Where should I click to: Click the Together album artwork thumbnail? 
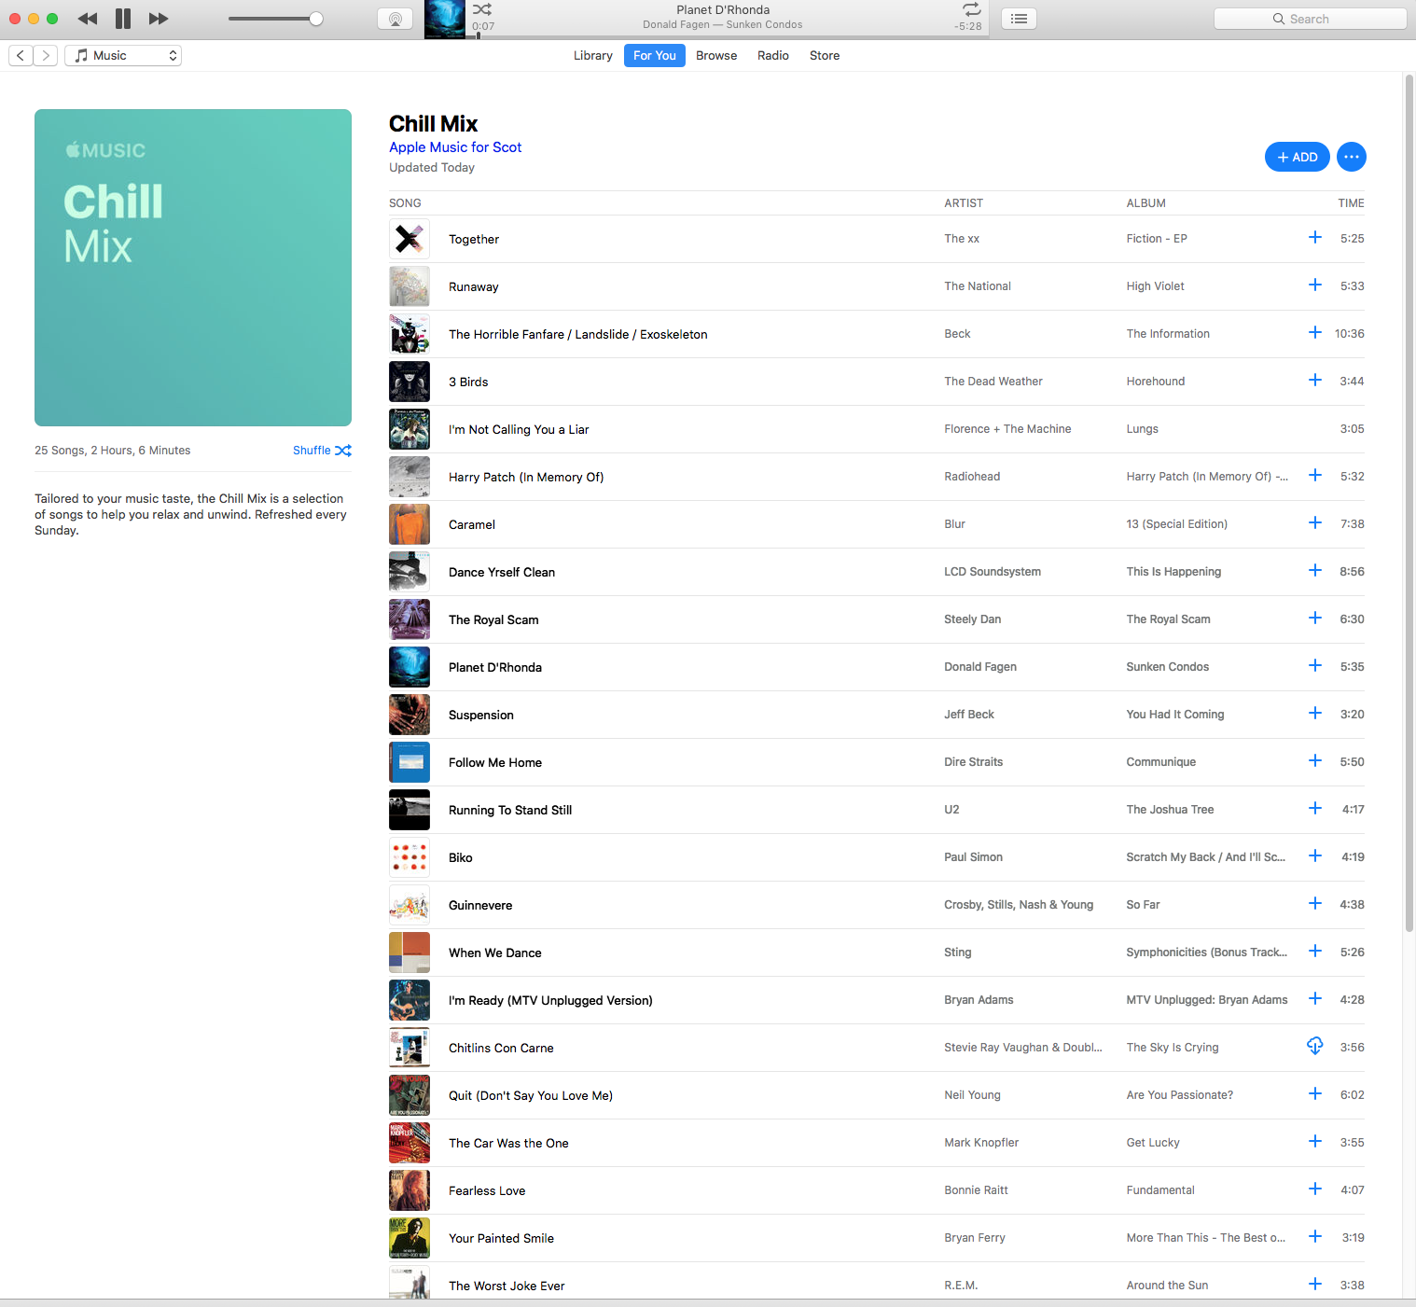click(x=410, y=240)
